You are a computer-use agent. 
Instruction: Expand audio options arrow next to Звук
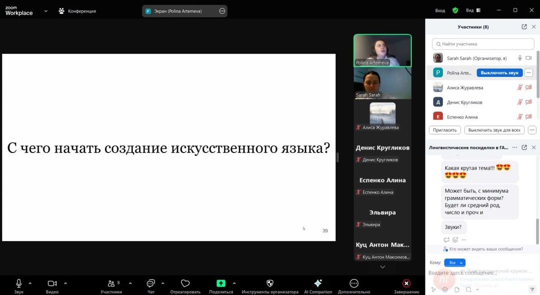[30, 283]
